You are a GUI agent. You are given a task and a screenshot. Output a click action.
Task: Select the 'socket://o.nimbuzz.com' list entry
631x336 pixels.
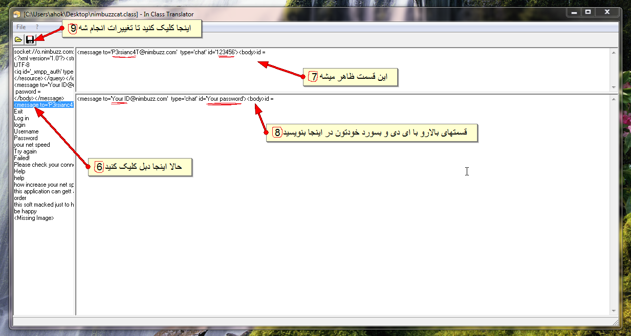click(x=44, y=52)
